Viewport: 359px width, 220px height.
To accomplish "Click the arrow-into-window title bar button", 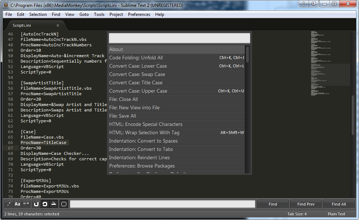I will 314,4.
